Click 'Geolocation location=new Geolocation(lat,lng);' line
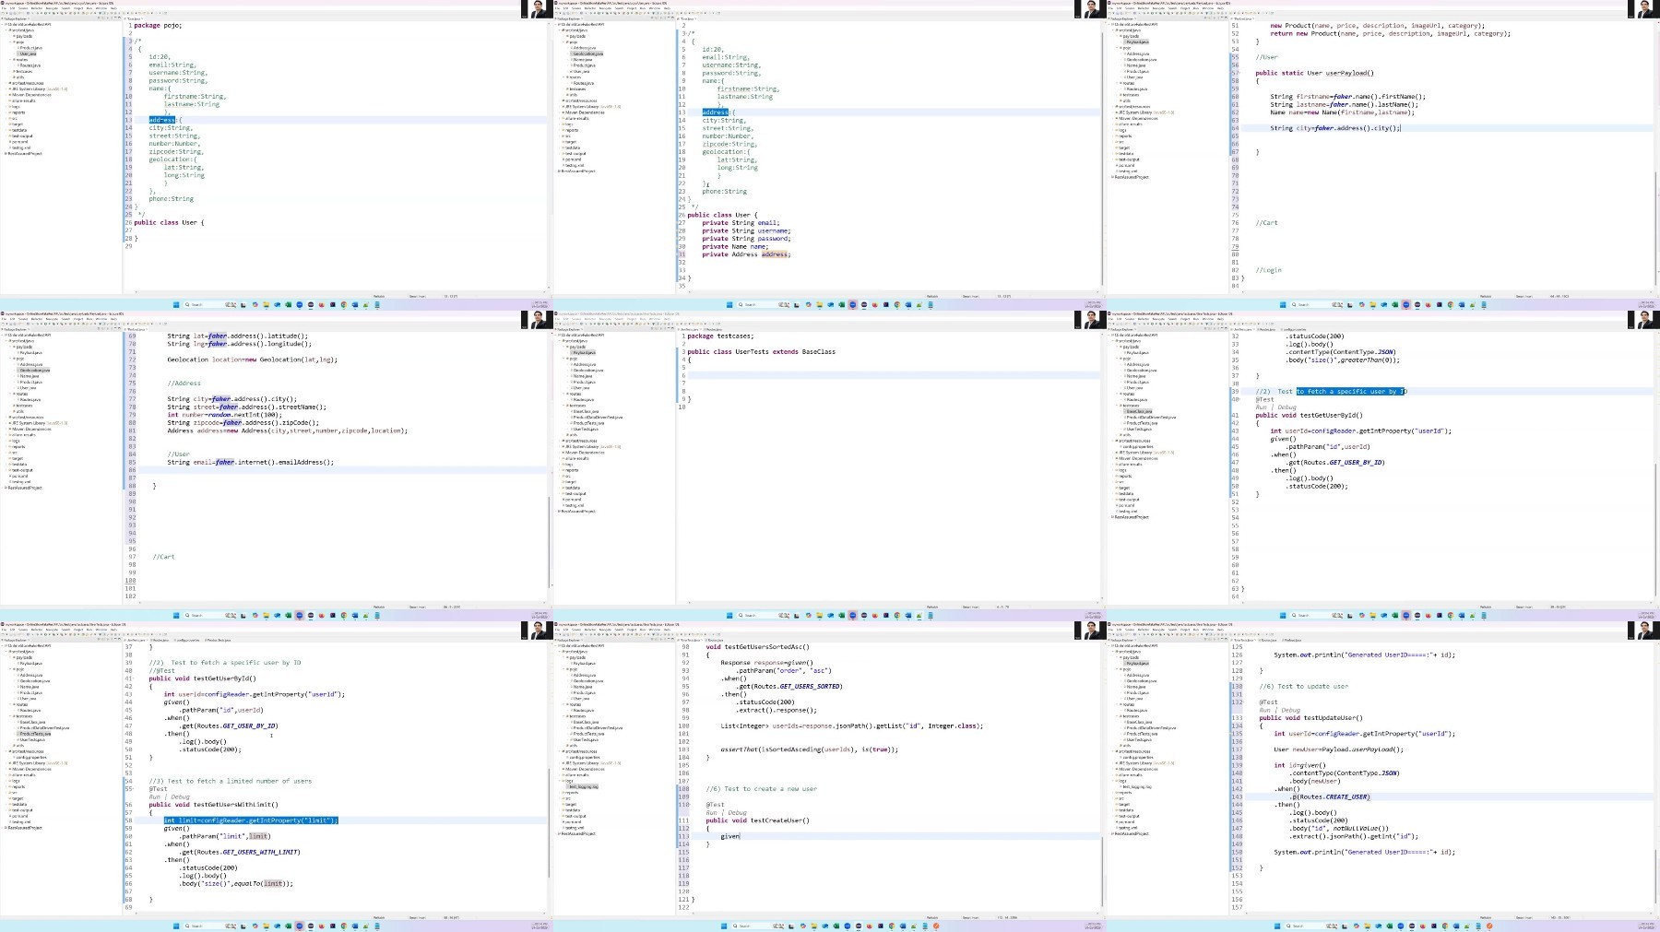 (x=253, y=360)
